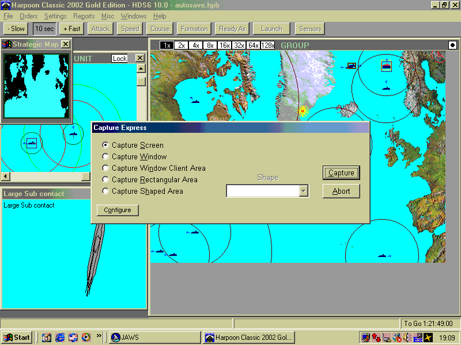Pick the Capture Rectangular Area option

(x=105, y=179)
